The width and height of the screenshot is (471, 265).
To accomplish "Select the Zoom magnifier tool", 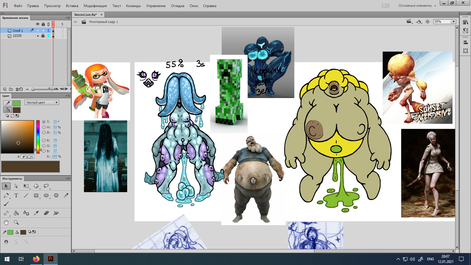I will [16, 223].
